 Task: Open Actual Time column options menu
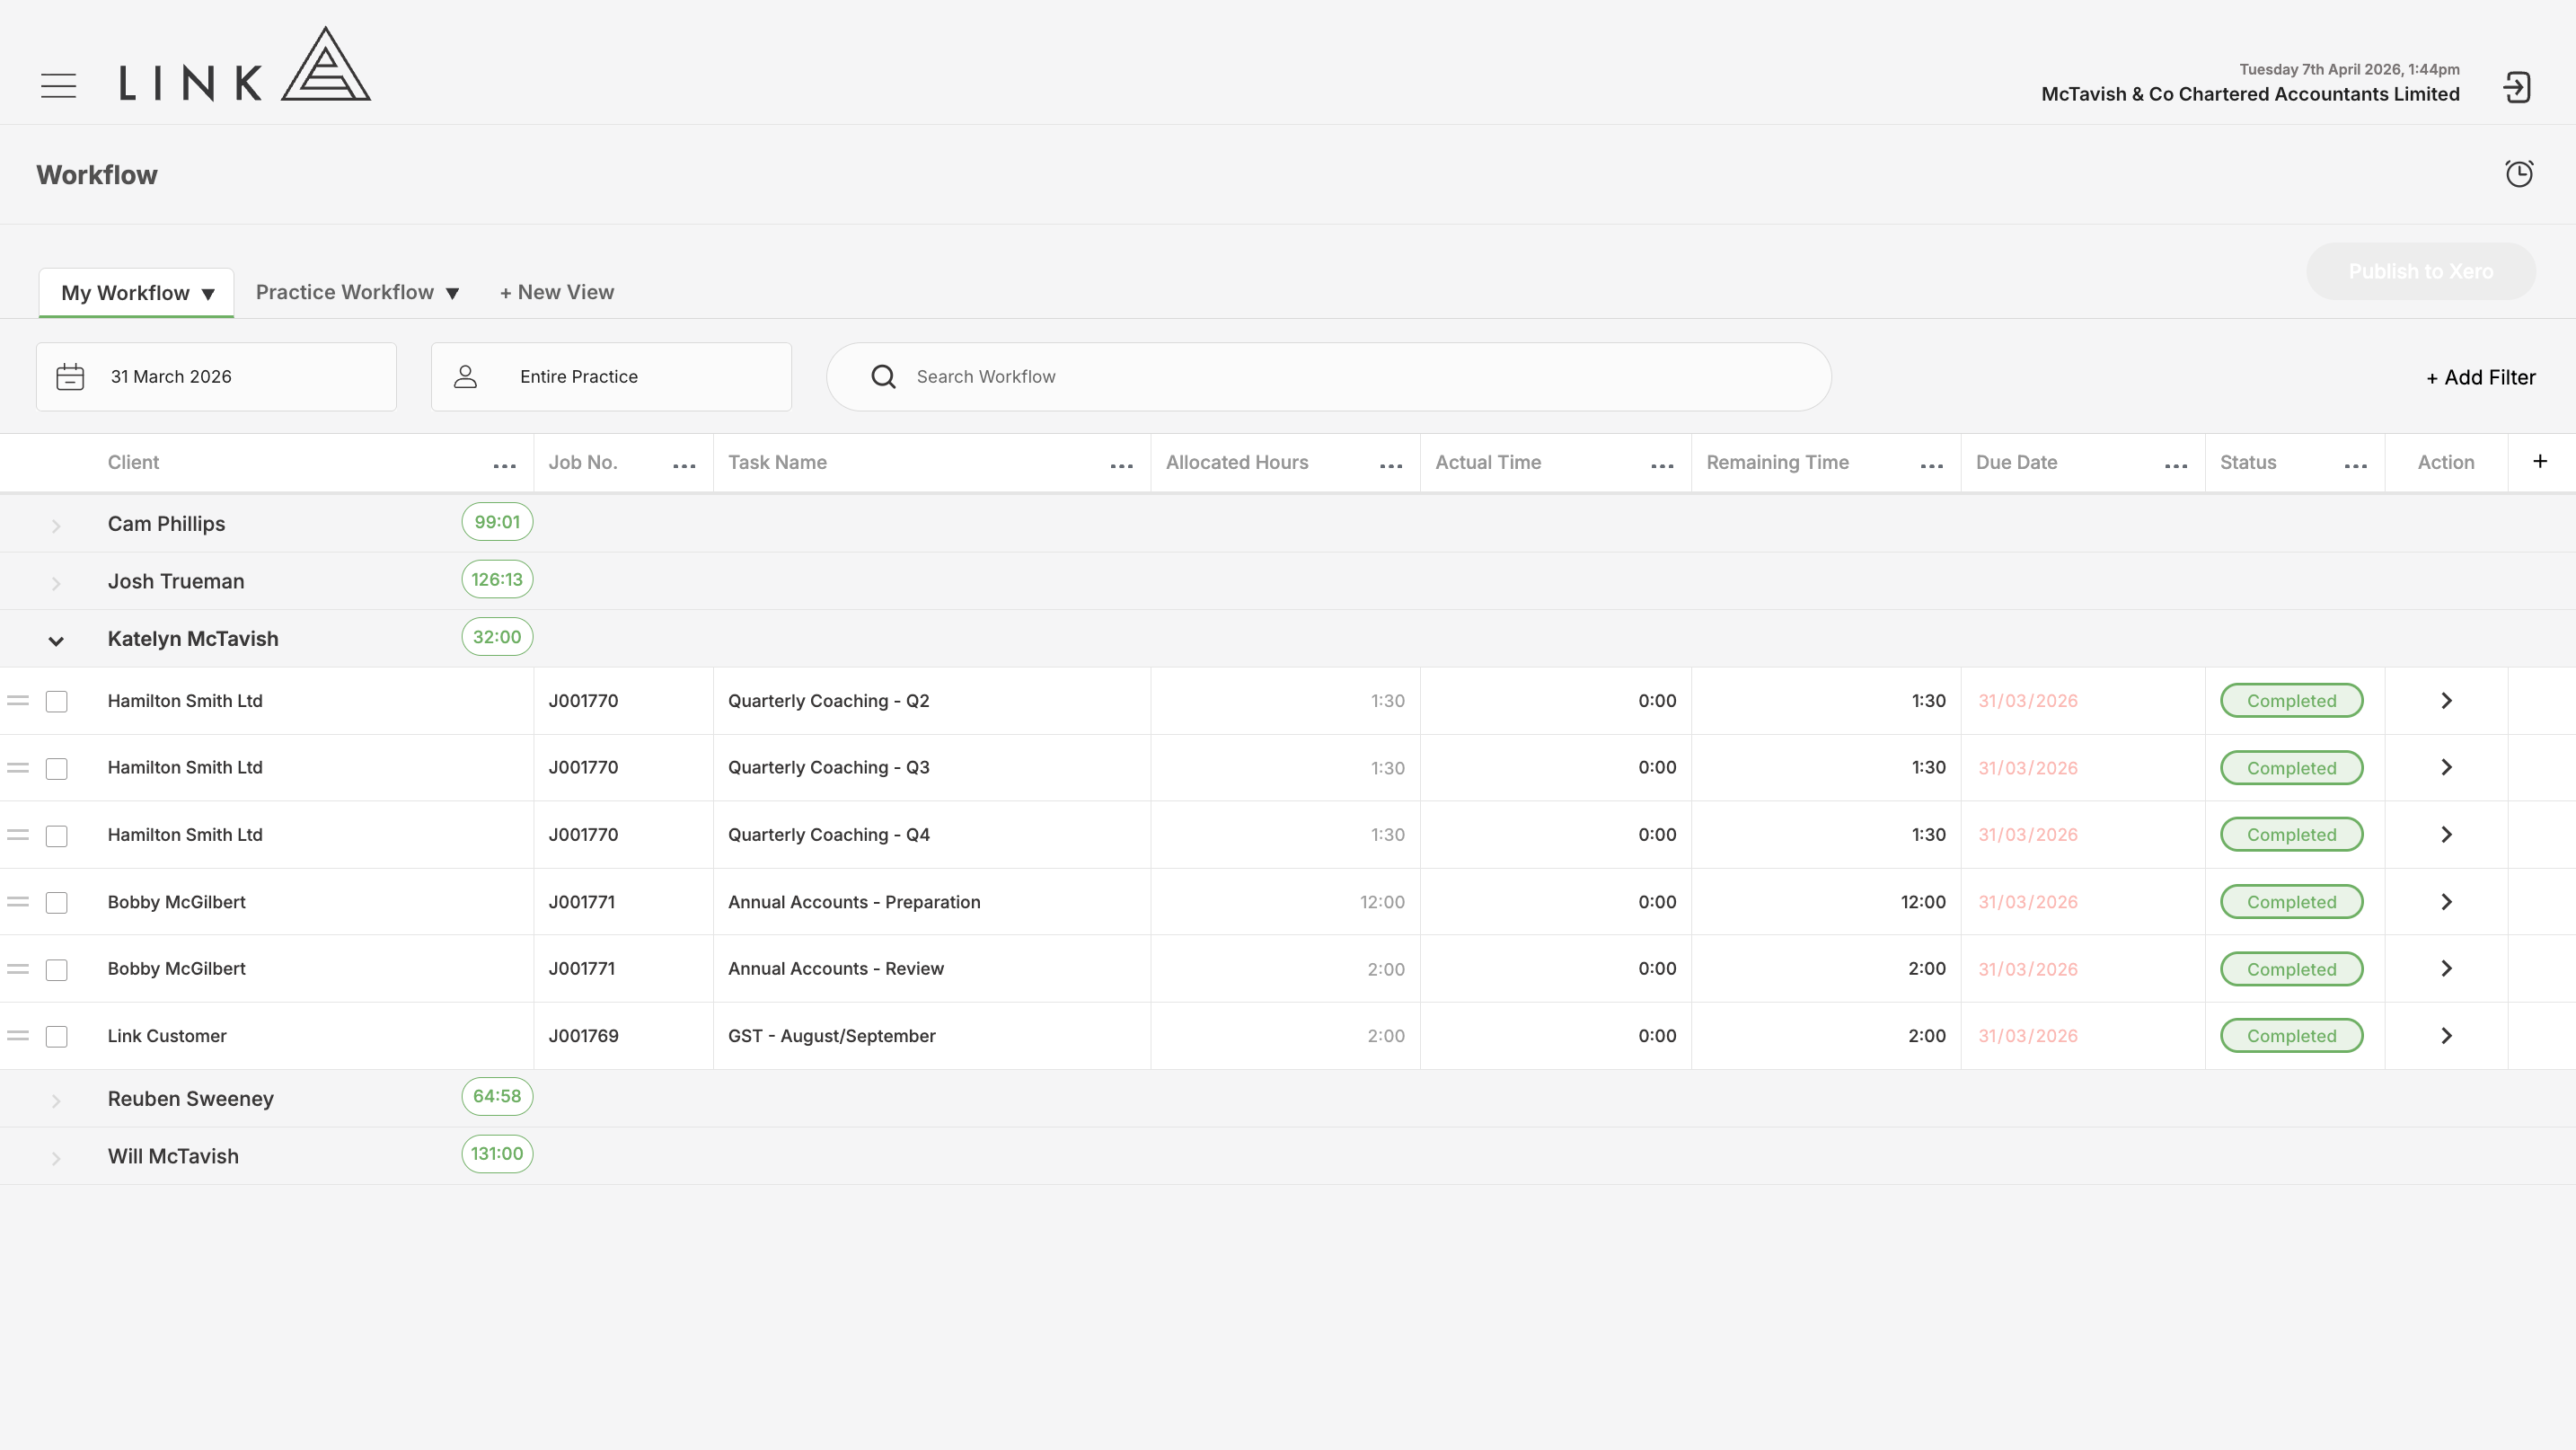pos(1662,466)
